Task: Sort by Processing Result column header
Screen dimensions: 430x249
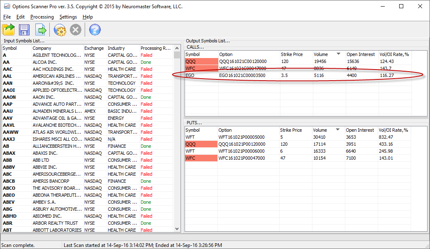Action: (x=156, y=48)
